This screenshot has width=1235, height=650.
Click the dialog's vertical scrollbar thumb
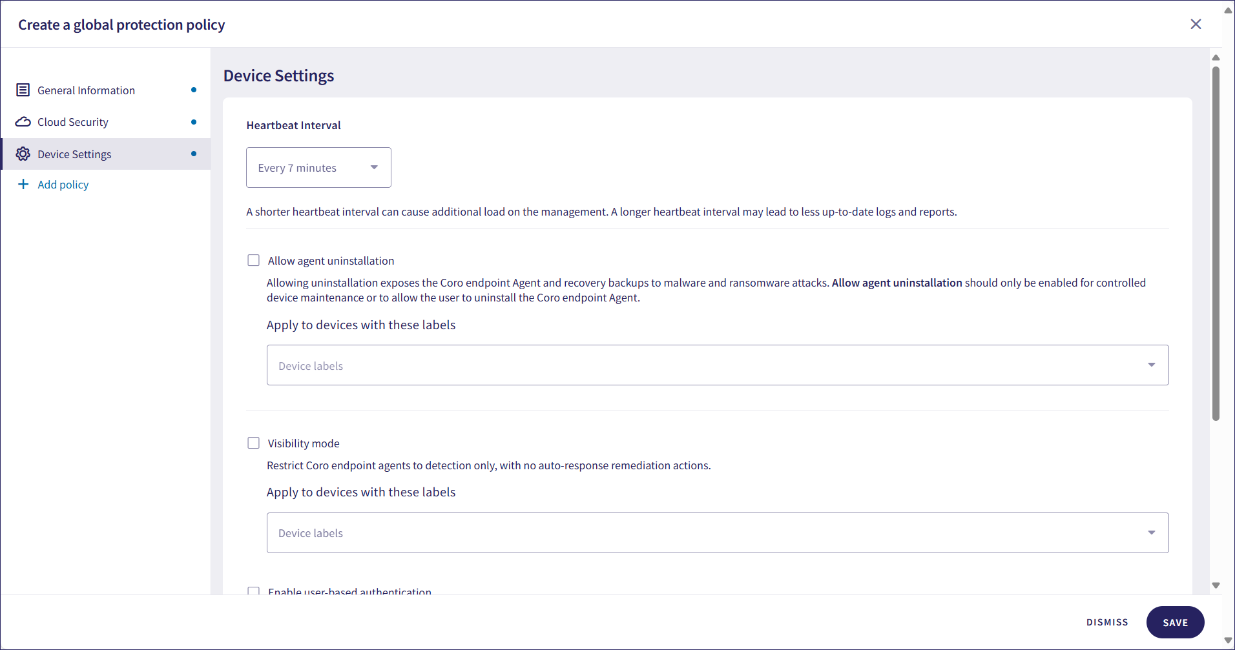(1216, 245)
